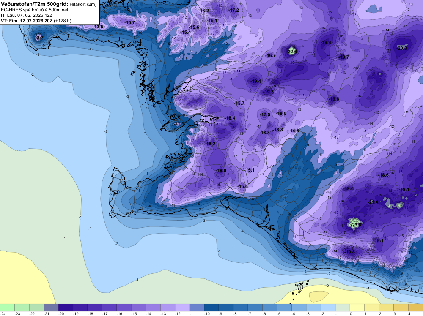This screenshot has height=316, width=423.
Task: Click the -16.1 temperature value
Action: 212,20
